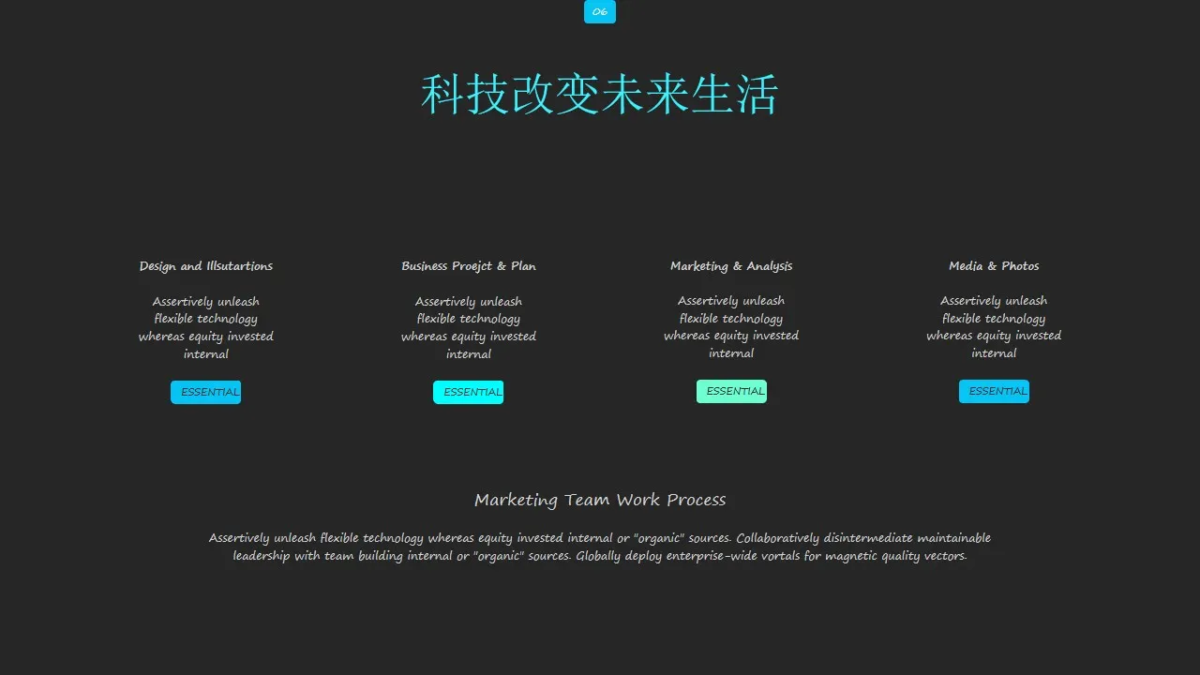
Task: Click the description text under Business Proejct & Plan
Action: tap(469, 327)
